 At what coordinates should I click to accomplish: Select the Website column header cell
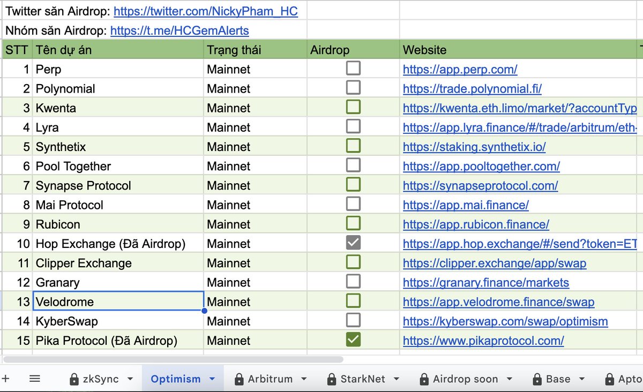tap(519, 50)
